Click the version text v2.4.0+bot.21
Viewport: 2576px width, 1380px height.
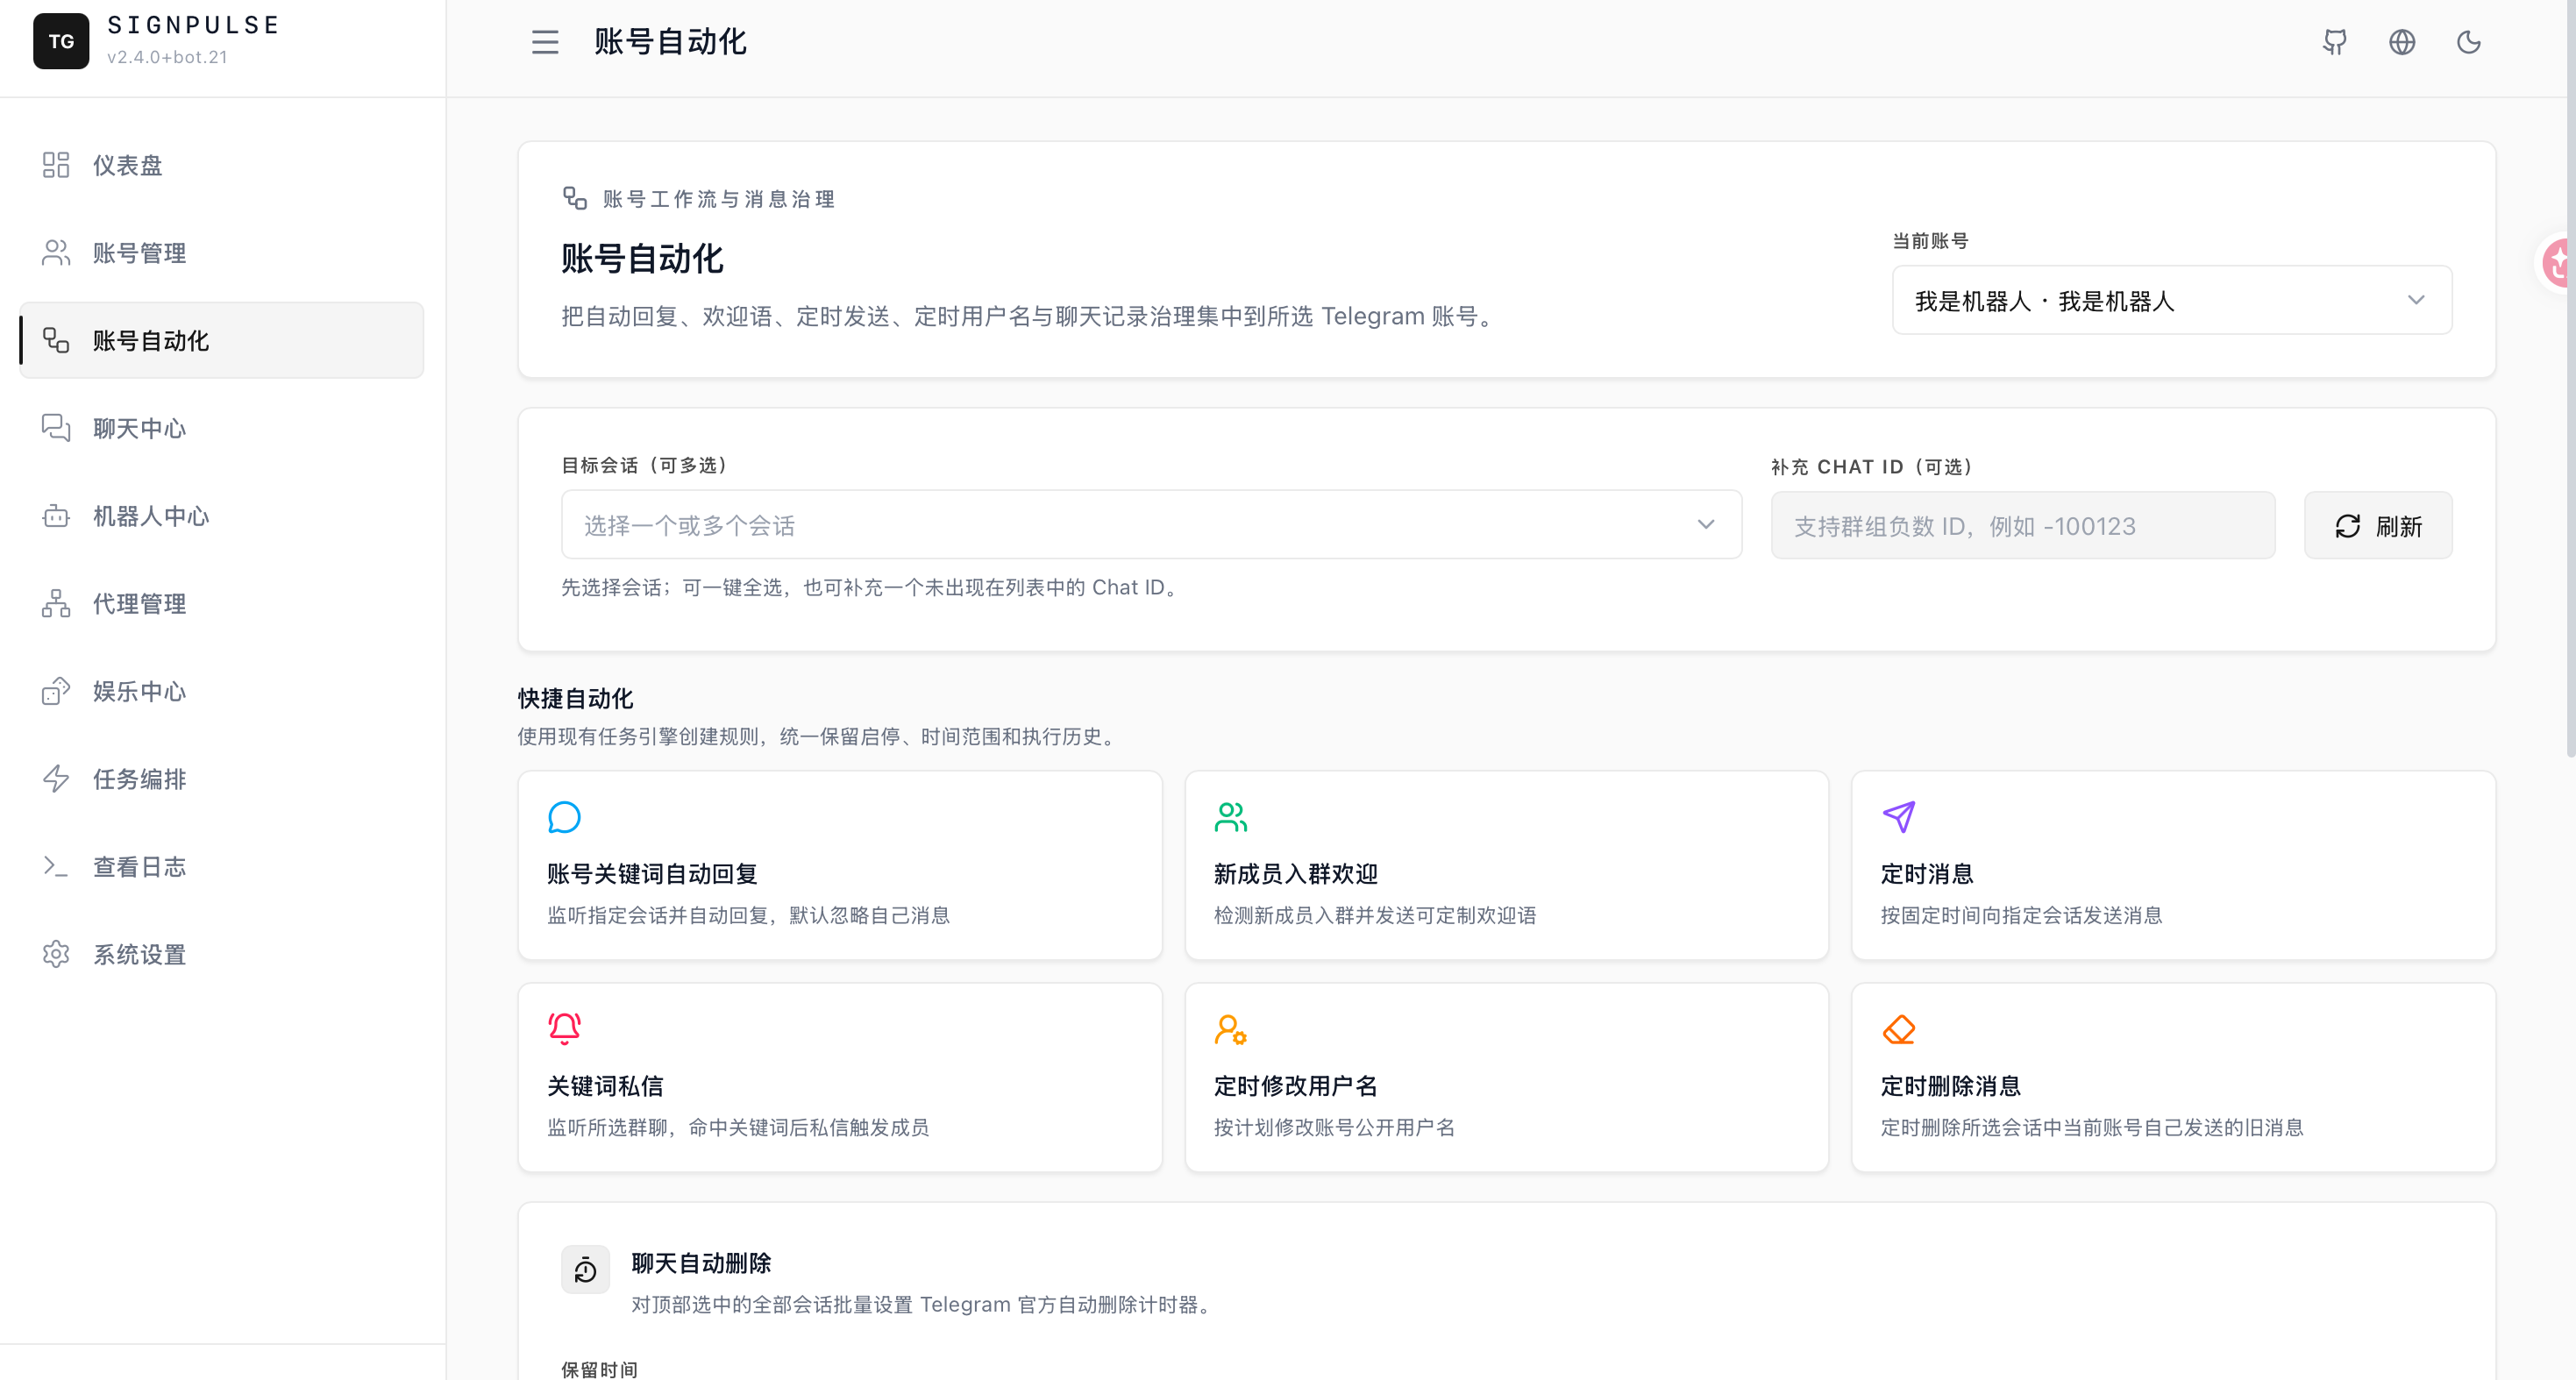[x=167, y=57]
